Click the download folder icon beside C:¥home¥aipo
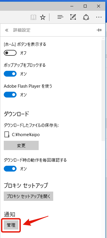The image size is (107, 238). click(7, 134)
